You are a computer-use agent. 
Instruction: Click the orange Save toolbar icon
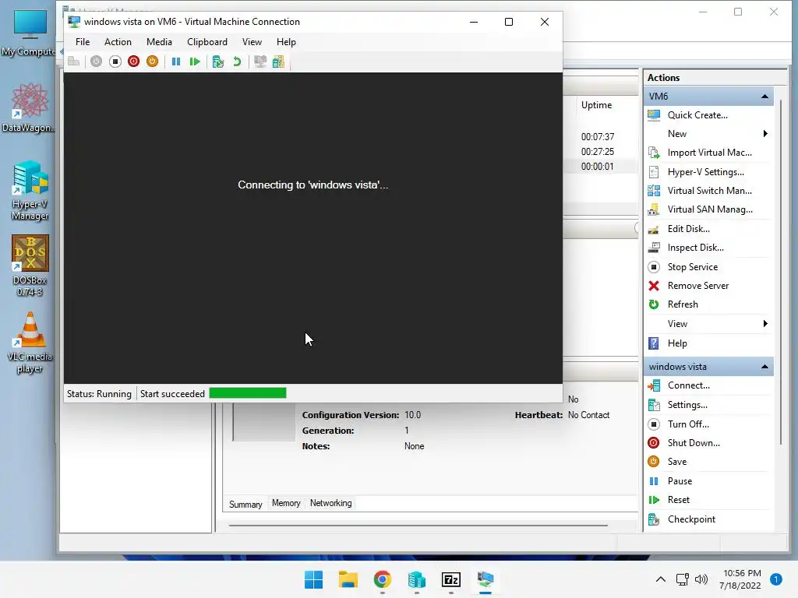click(x=152, y=62)
